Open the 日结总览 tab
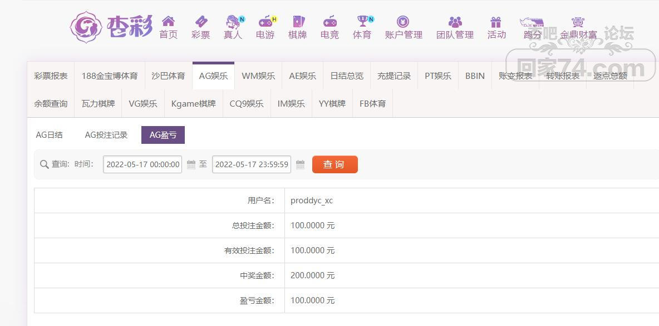 tap(347, 76)
